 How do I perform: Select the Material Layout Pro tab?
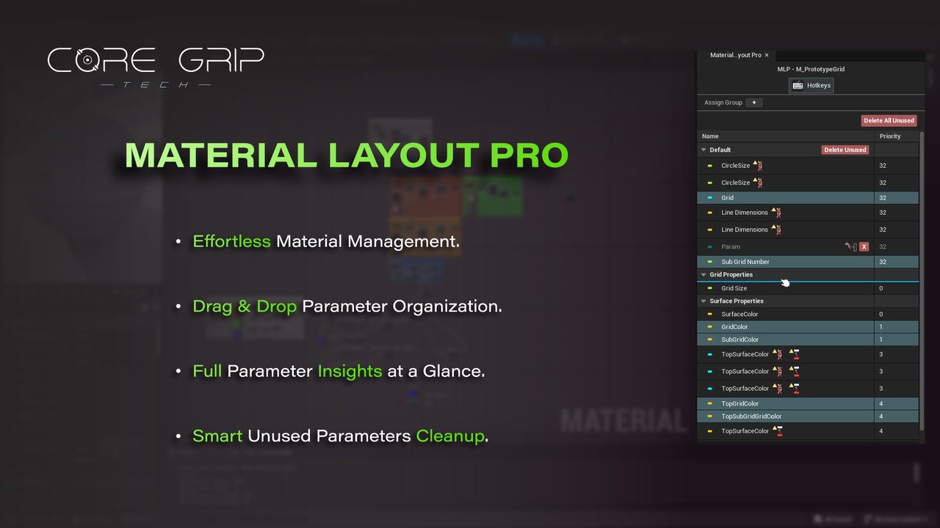tap(735, 55)
